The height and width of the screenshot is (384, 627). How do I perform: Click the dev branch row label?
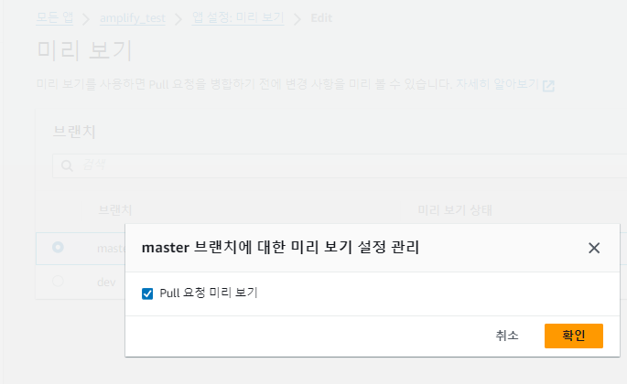point(106,282)
